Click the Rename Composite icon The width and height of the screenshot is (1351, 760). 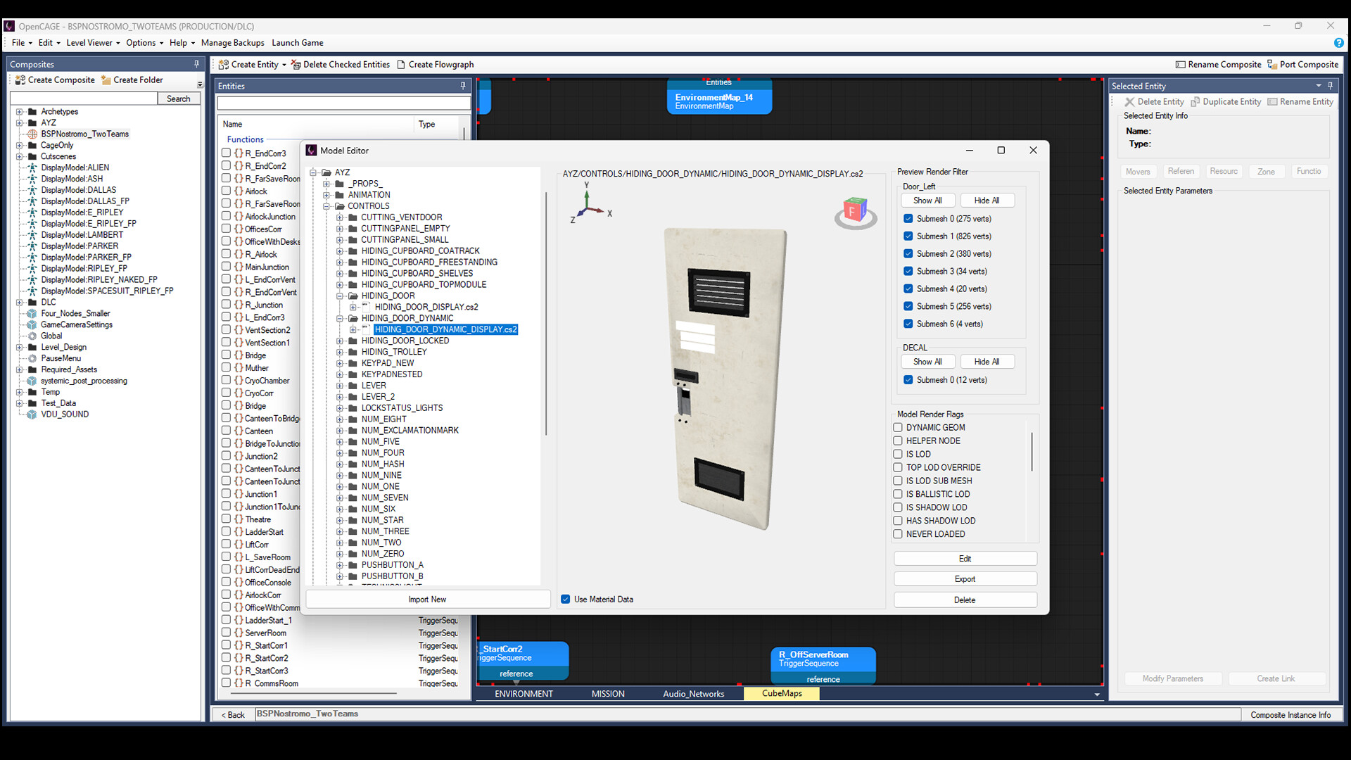[1181, 65]
